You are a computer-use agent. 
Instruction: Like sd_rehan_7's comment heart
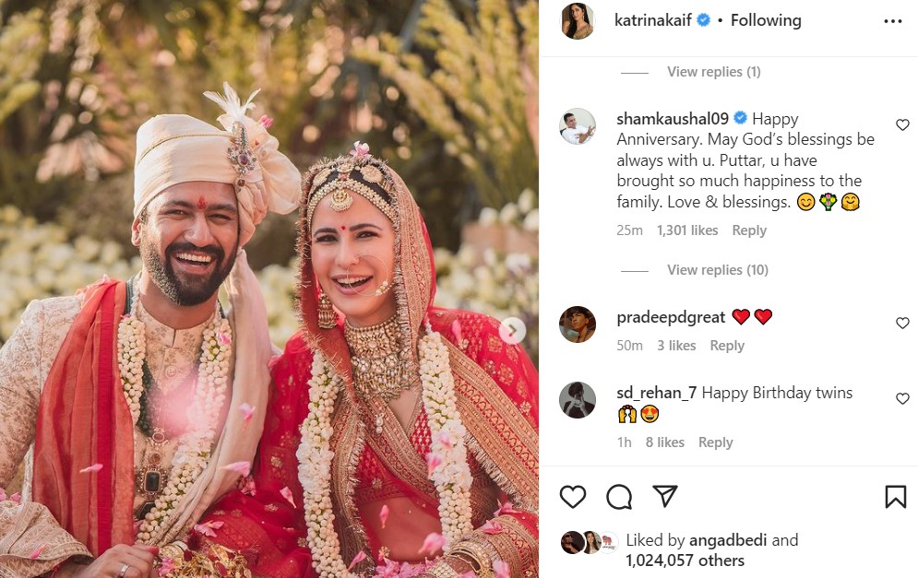point(902,398)
